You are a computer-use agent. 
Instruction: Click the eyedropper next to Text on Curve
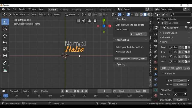185,94
